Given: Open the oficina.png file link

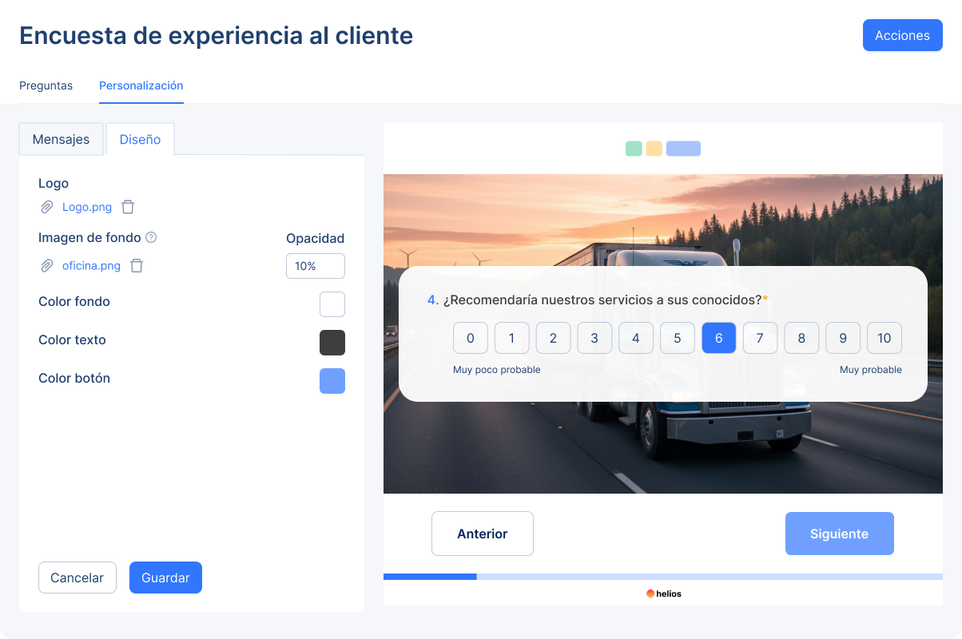Looking at the screenshot, I should [90, 265].
